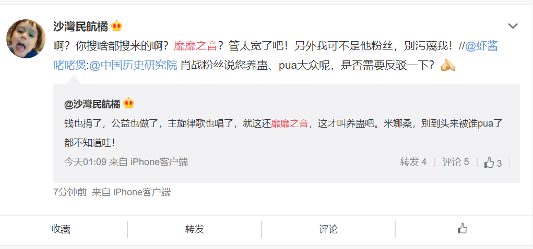Click the user avatar photo
The height and width of the screenshot is (249, 533).
pyautogui.click(x=26, y=39)
